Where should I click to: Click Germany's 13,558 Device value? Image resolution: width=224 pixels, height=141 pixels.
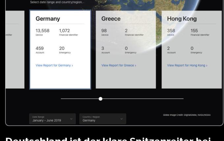coord(42,31)
